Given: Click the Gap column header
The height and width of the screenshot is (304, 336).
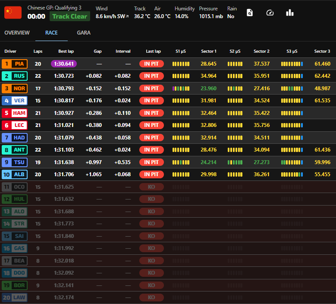Looking at the screenshot, I should [98, 51].
